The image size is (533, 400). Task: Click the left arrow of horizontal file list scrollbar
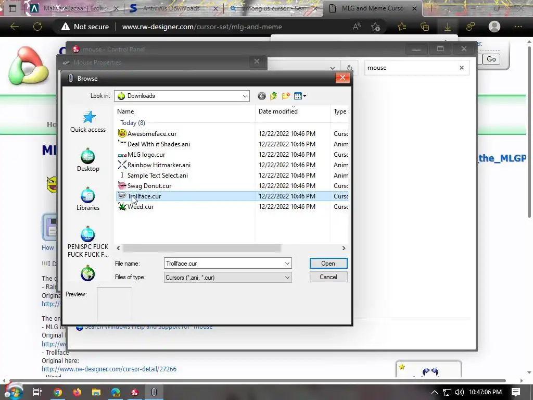(118, 248)
